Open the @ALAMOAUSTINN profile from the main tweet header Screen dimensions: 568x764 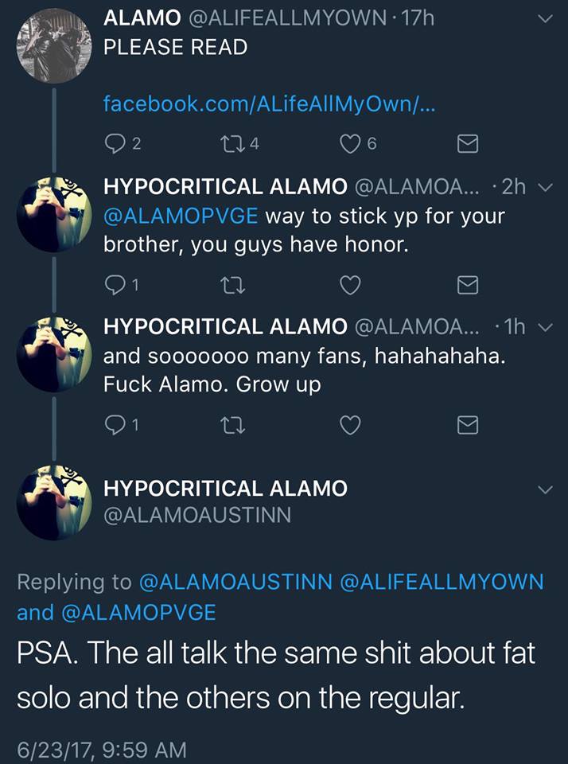pos(197,515)
